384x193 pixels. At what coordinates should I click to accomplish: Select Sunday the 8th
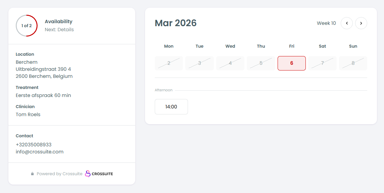(x=353, y=63)
